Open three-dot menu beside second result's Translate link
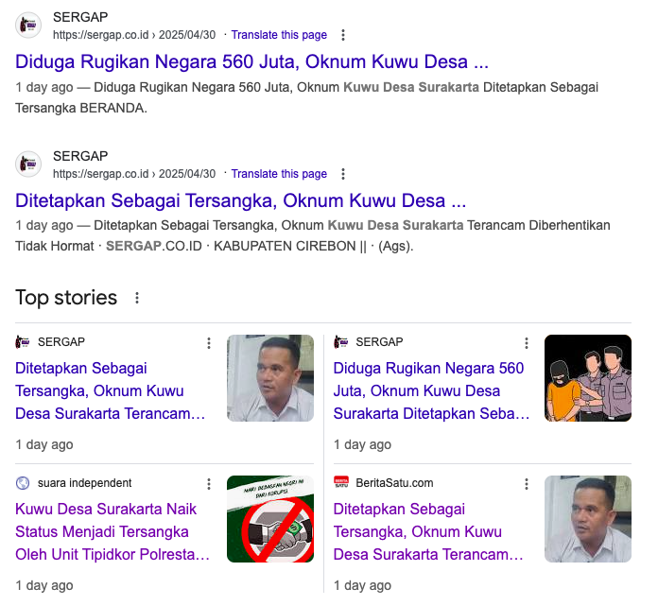 (x=343, y=174)
